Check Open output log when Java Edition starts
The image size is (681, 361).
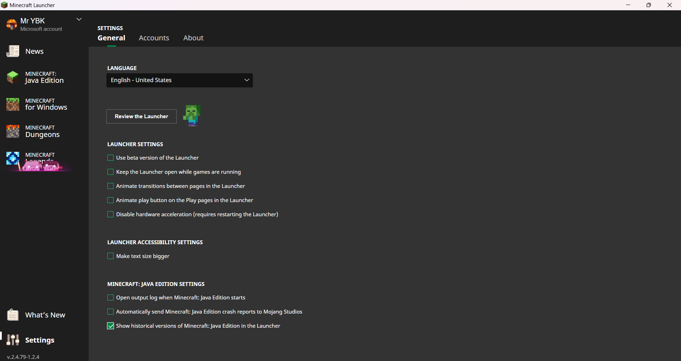coord(111,298)
